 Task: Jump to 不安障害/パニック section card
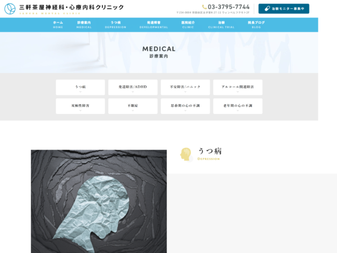click(x=185, y=87)
